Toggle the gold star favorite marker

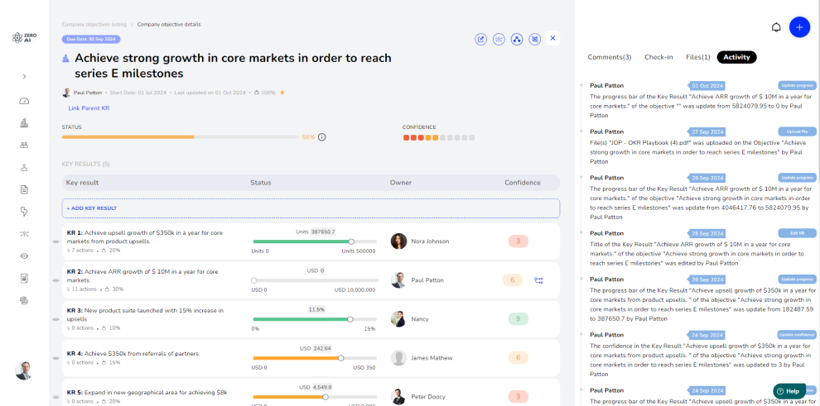(x=282, y=93)
